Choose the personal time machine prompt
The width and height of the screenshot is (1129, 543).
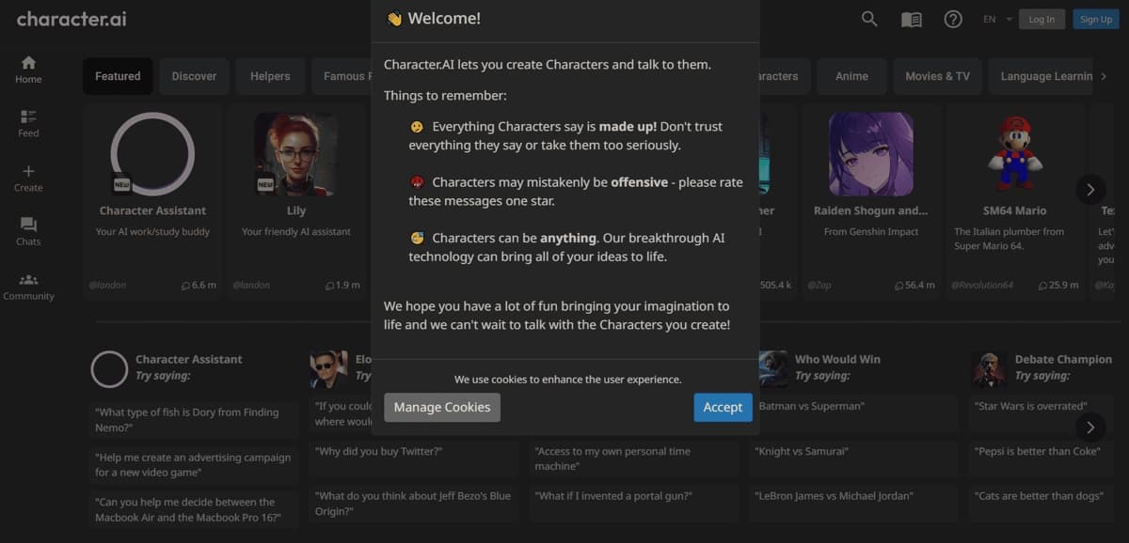point(634,458)
